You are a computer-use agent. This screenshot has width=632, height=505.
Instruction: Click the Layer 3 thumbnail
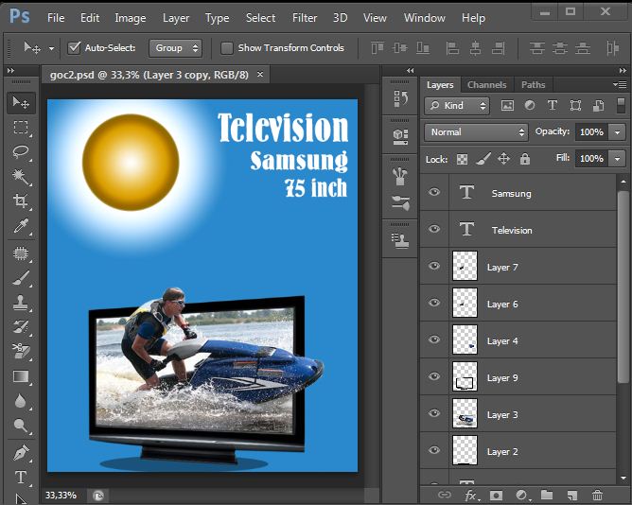pyautogui.click(x=465, y=414)
